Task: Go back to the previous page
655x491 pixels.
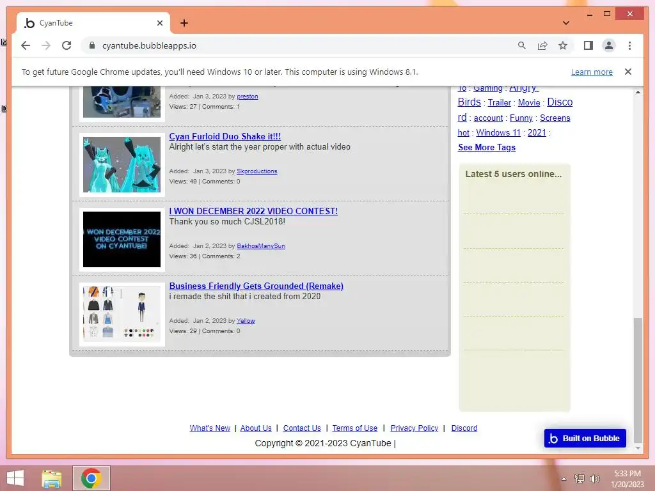Action: (x=26, y=45)
